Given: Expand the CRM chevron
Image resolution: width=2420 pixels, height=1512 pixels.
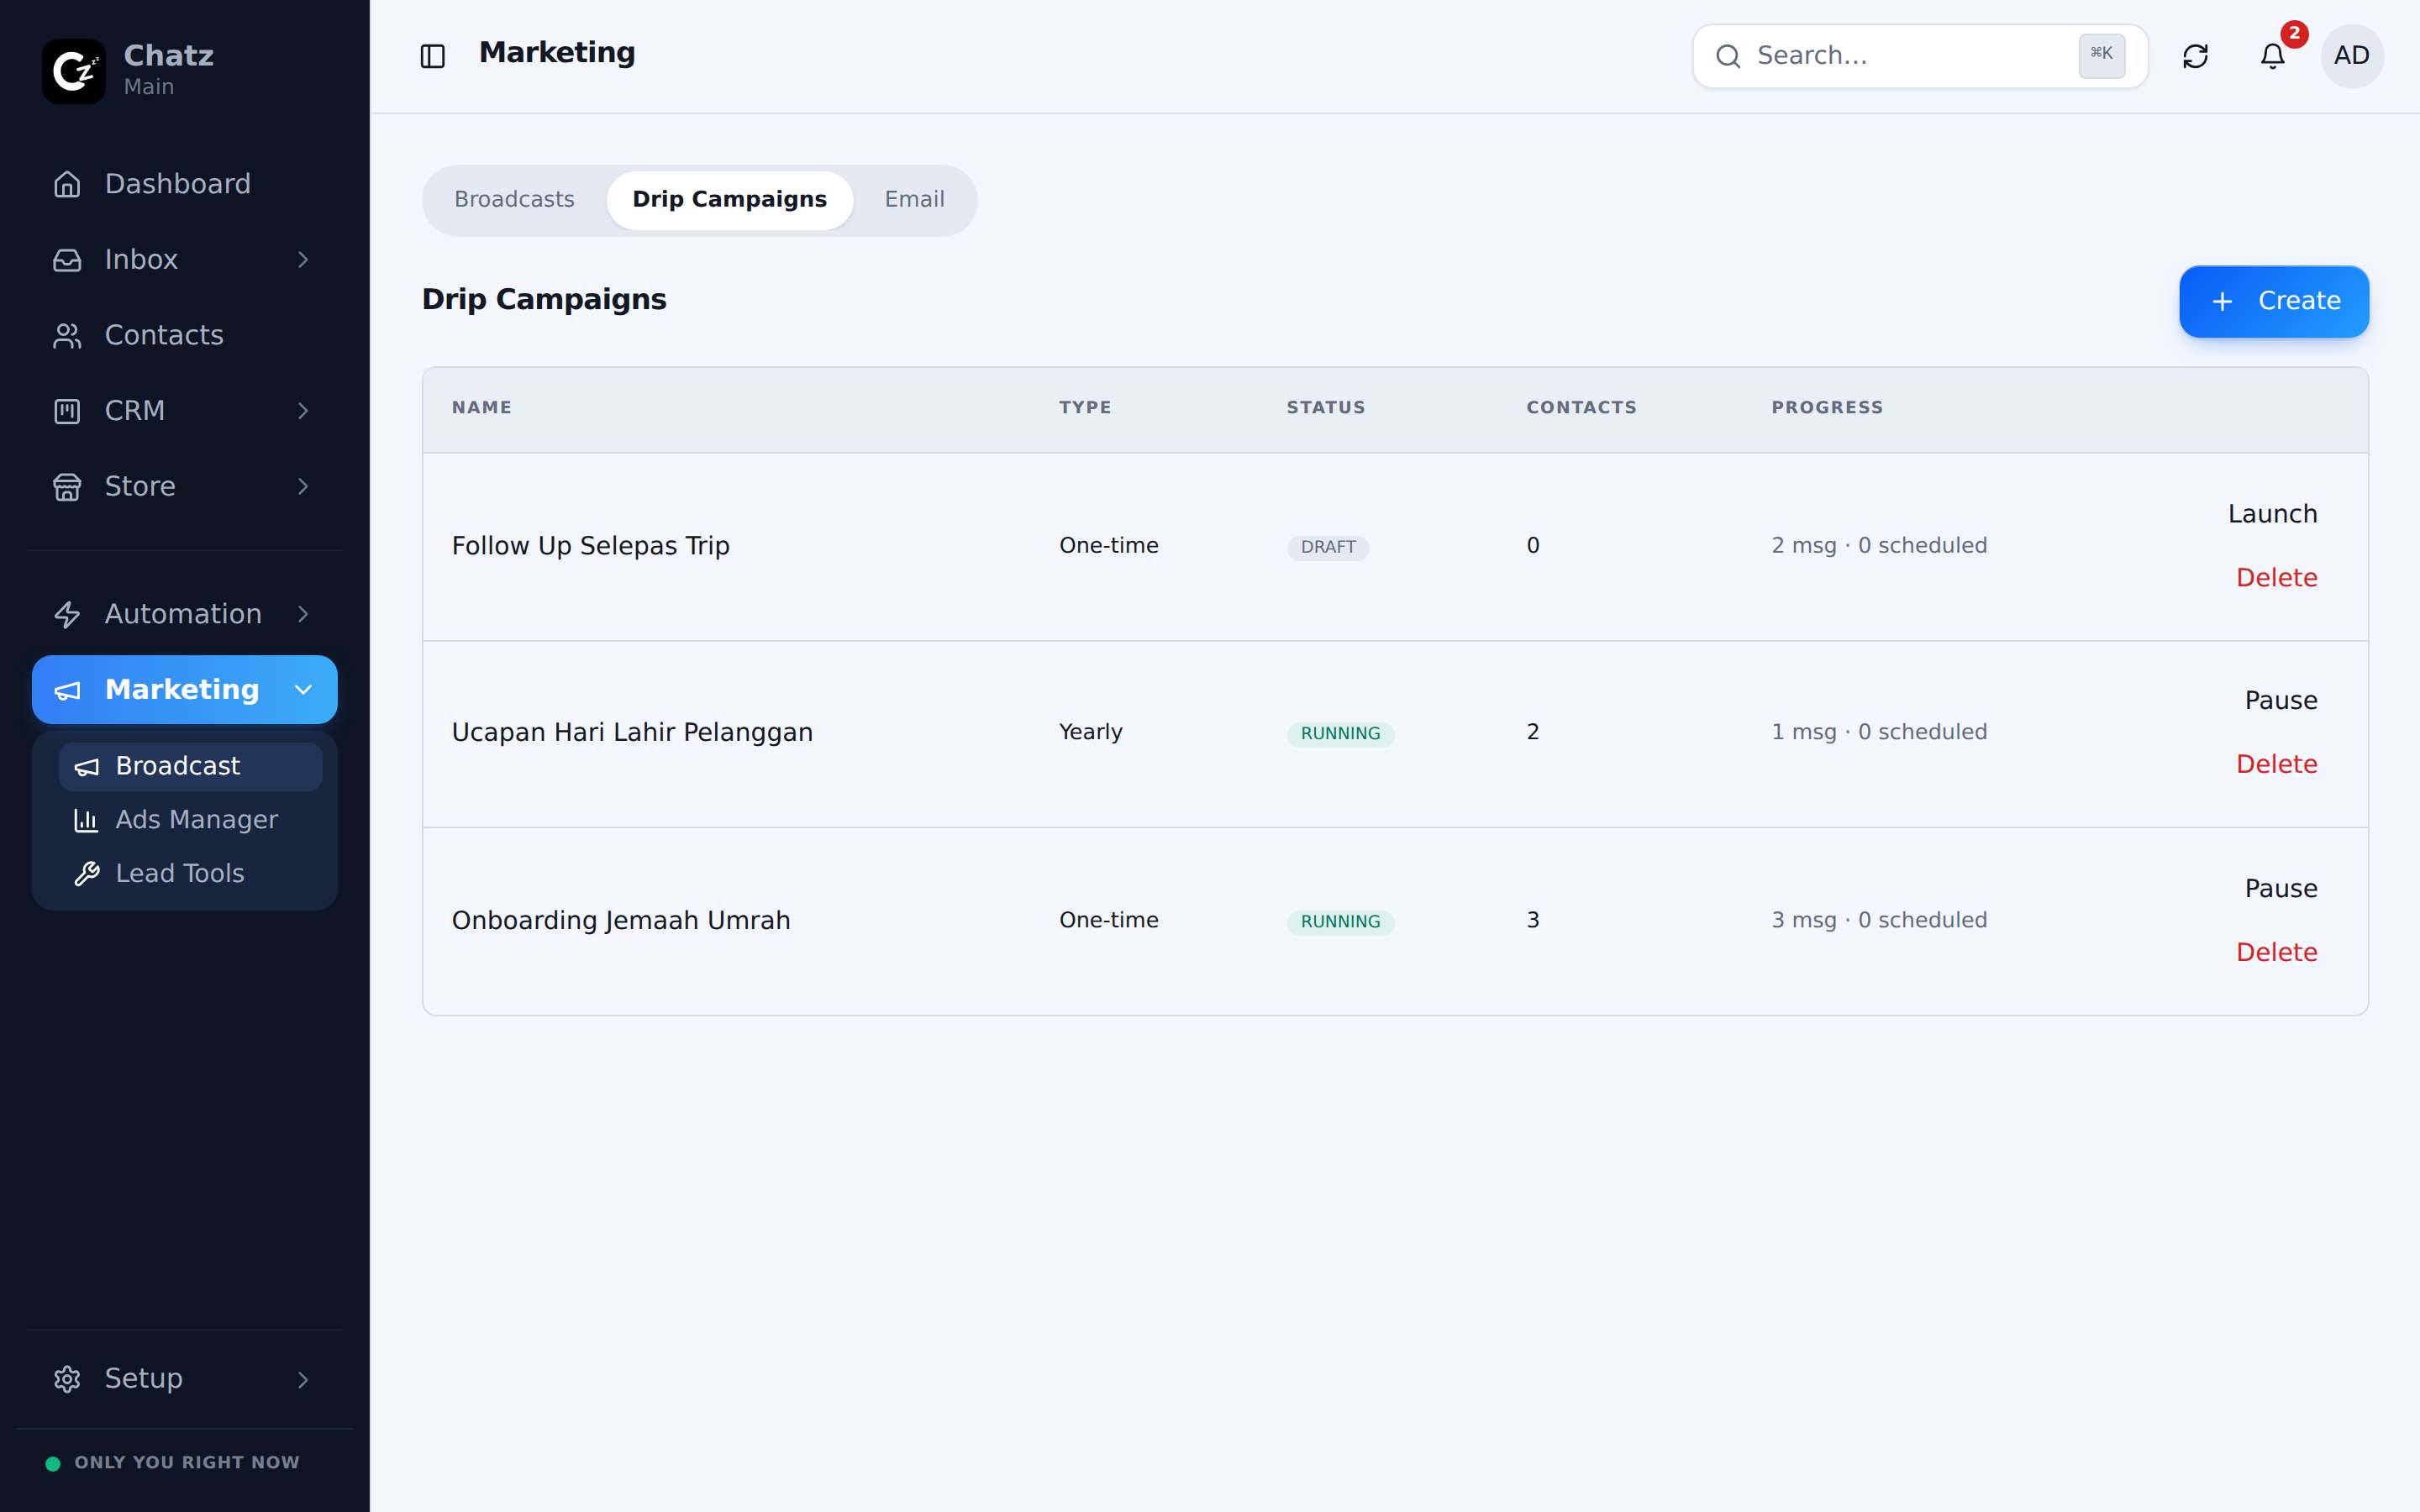Looking at the screenshot, I should pyautogui.click(x=303, y=411).
